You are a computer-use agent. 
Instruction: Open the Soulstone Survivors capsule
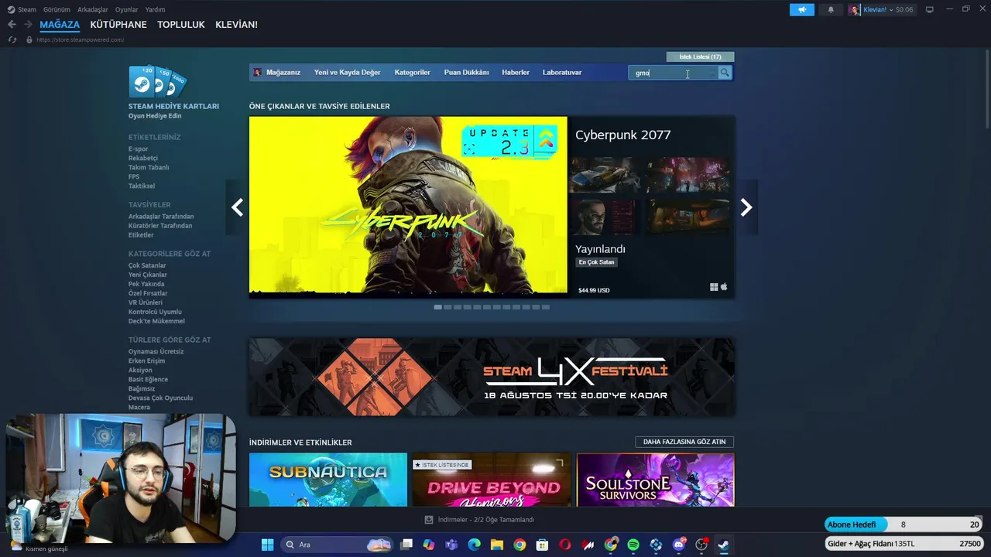(x=655, y=480)
